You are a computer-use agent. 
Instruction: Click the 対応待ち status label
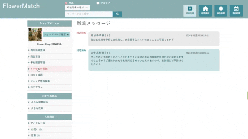click(x=81, y=33)
